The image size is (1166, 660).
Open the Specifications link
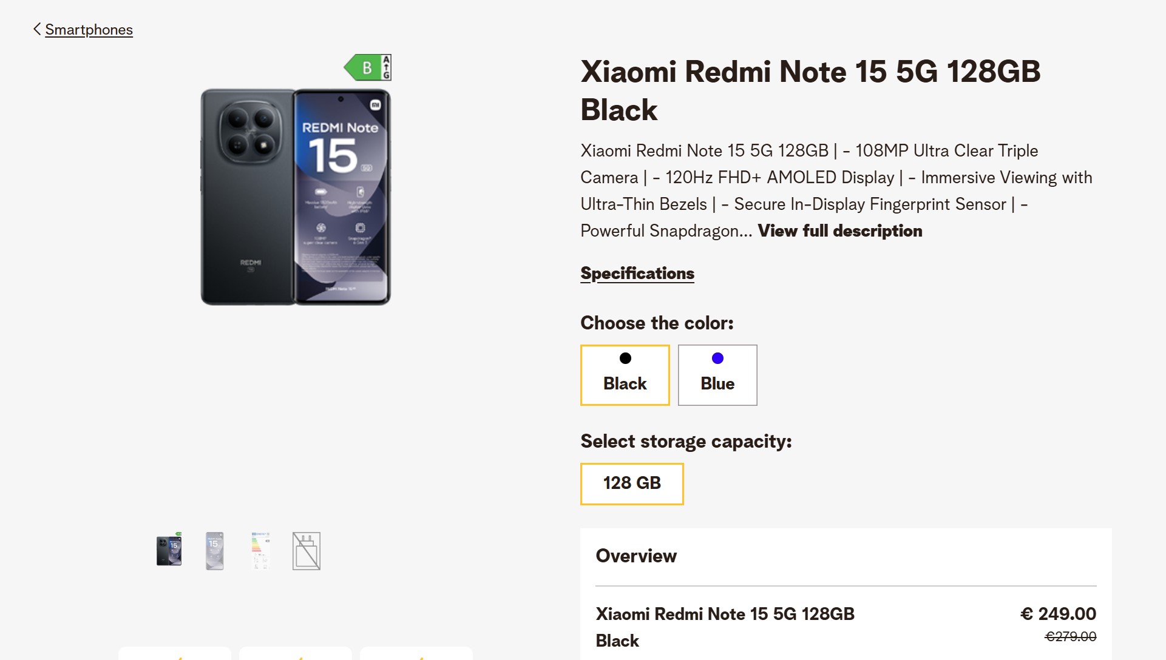[x=637, y=273]
